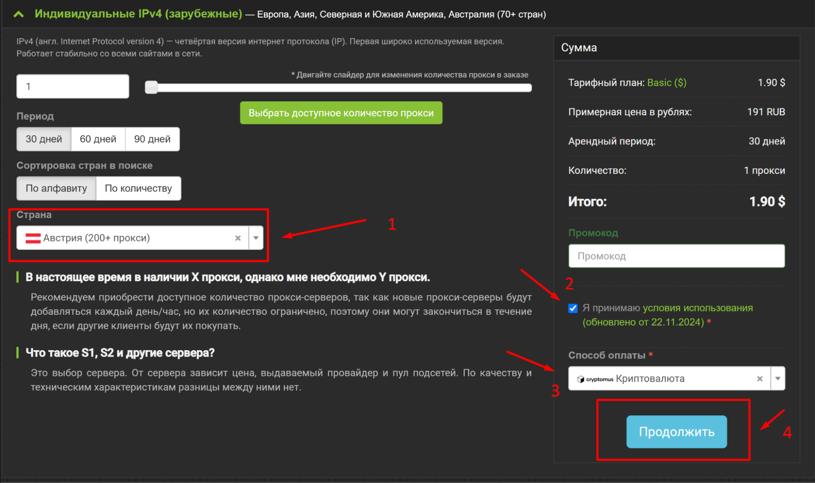Click Выбрать доступное количество прокси button

[341, 113]
